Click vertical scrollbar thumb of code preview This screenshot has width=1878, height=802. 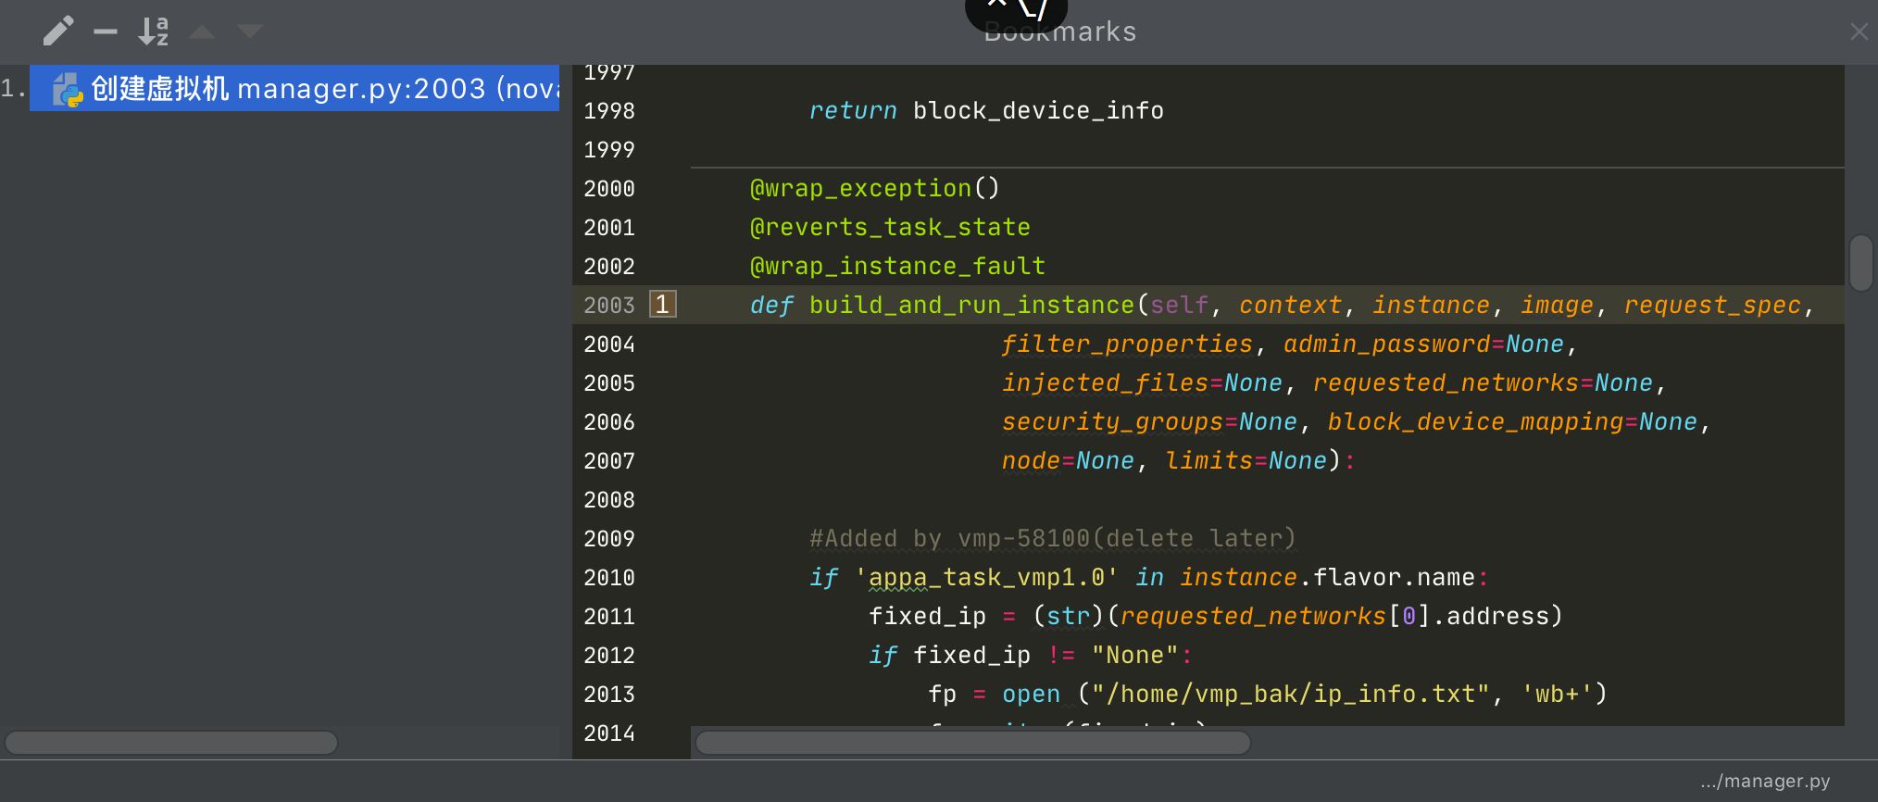1861,264
